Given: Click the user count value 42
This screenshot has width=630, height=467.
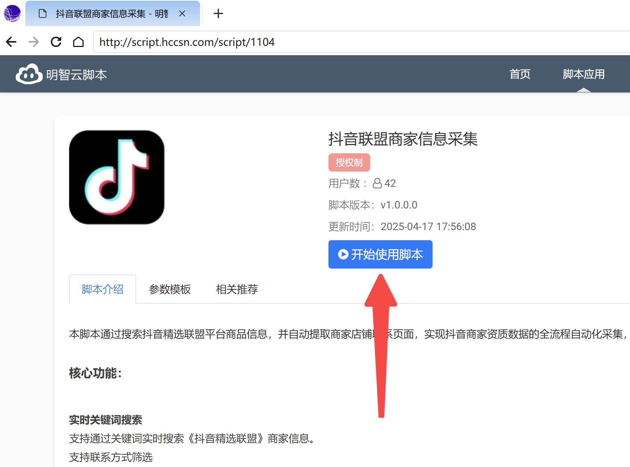Looking at the screenshot, I should (390, 183).
